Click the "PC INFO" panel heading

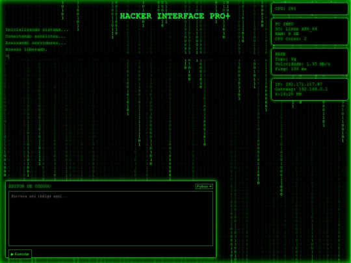(x=284, y=24)
